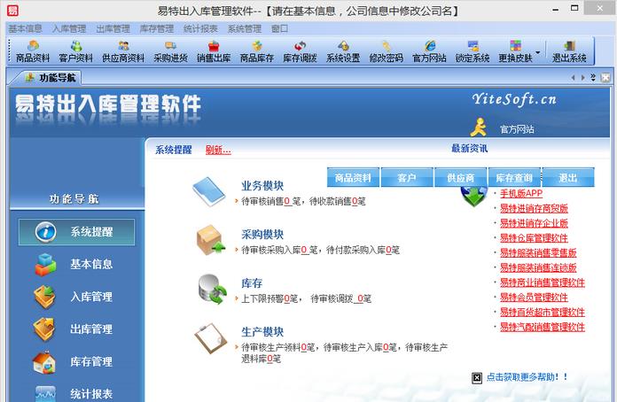The width and height of the screenshot is (617, 402).
Task: Open 商品库存 toolbar icon
Action: pyautogui.click(x=257, y=51)
